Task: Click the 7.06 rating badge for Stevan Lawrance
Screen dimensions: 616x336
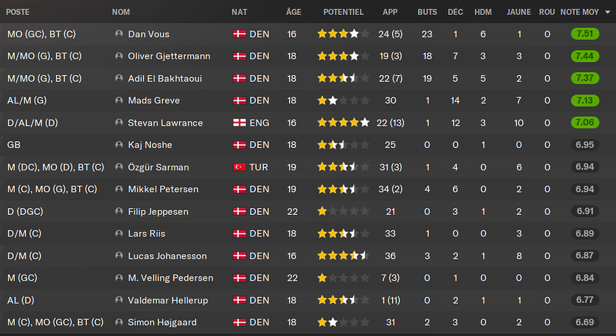Action: 585,123
